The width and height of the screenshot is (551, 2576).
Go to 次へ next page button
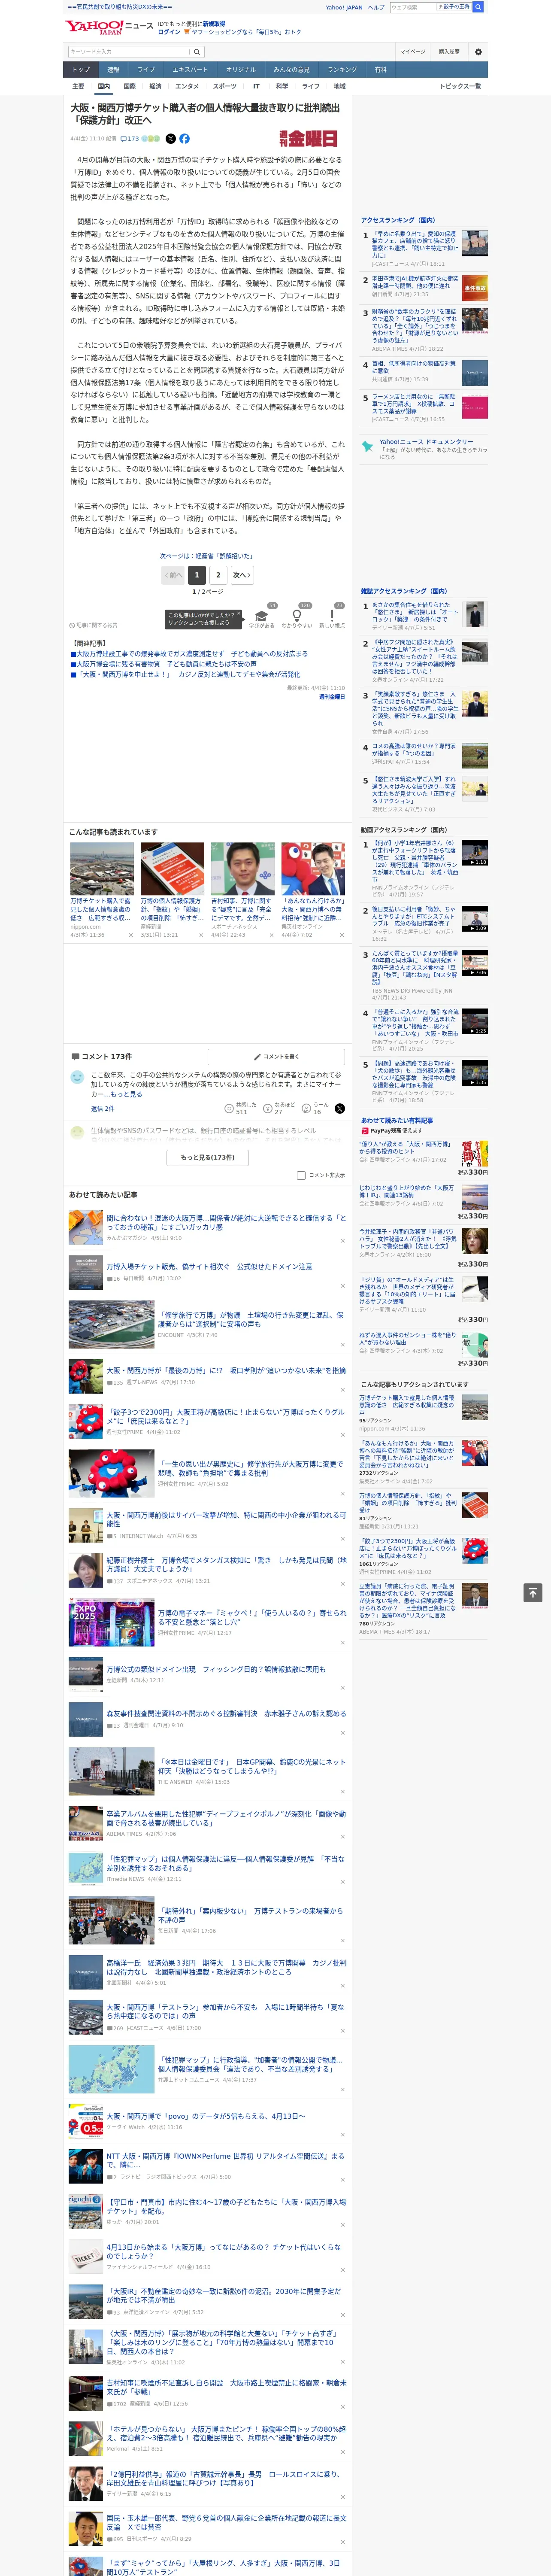click(x=241, y=575)
